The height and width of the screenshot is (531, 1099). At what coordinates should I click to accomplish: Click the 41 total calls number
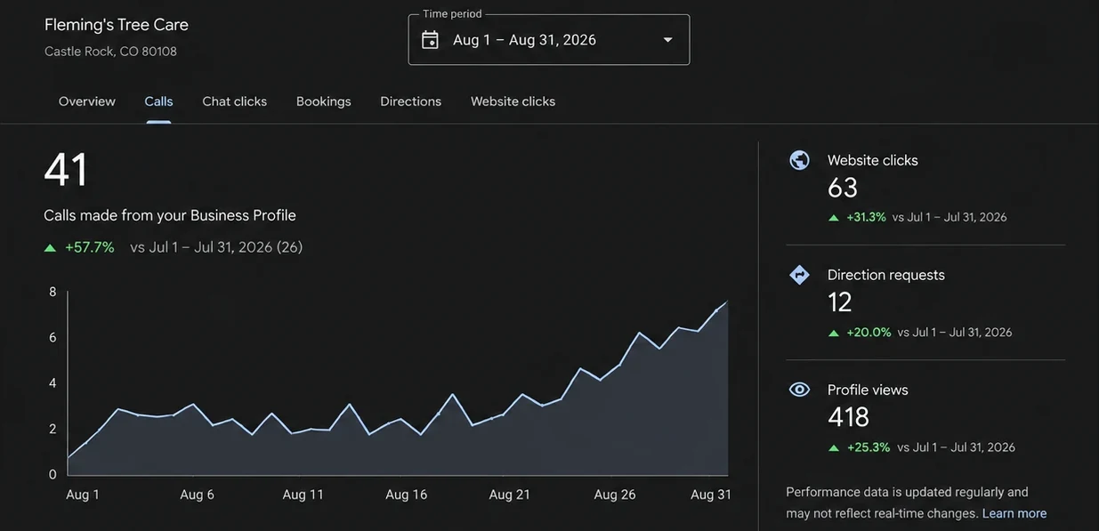(66, 170)
